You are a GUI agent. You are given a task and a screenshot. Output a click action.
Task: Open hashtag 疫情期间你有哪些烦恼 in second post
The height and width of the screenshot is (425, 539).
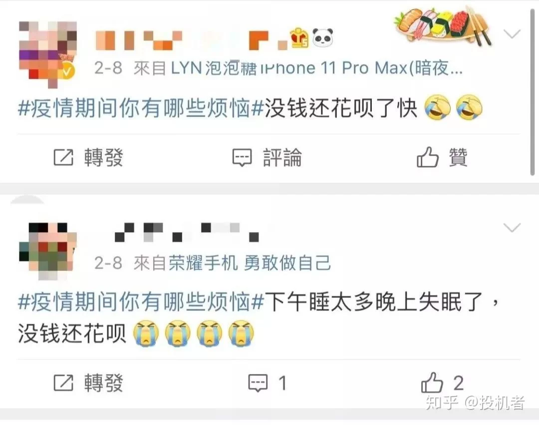coord(141,302)
